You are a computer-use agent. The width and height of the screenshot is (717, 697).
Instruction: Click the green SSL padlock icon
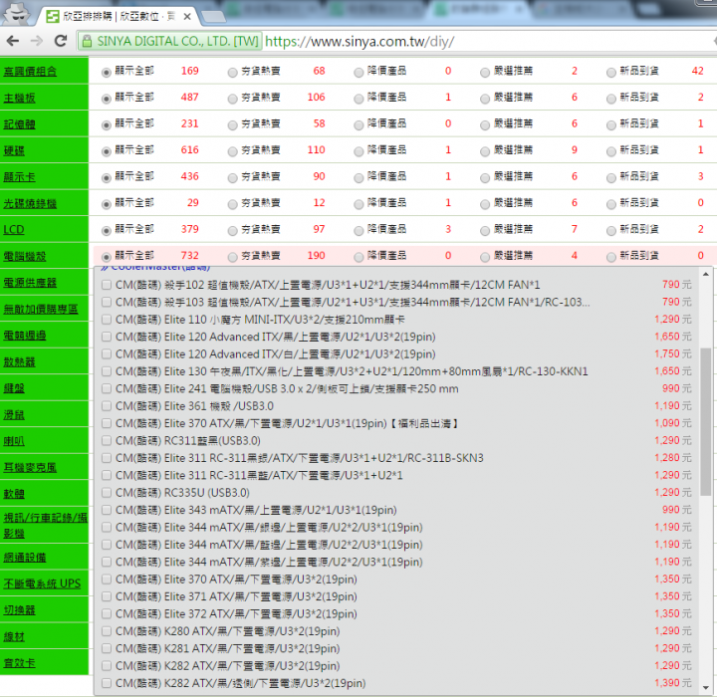pos(87,42)
